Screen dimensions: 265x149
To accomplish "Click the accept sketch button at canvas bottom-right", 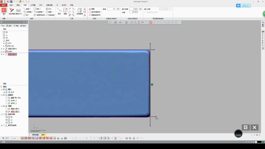I will [x=246, y=127].
